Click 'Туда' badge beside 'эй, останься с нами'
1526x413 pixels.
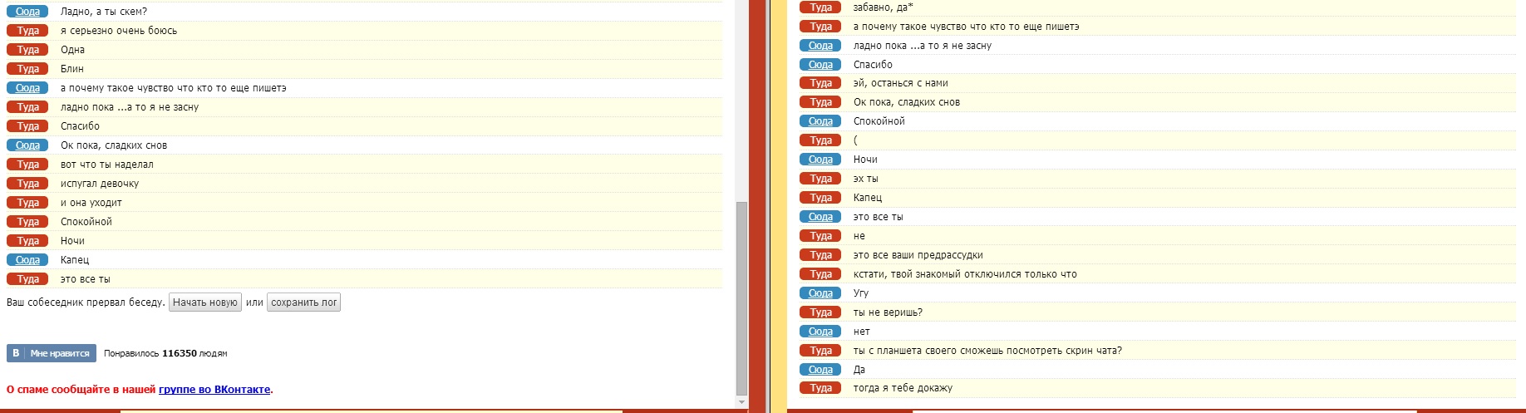point(820,83)
